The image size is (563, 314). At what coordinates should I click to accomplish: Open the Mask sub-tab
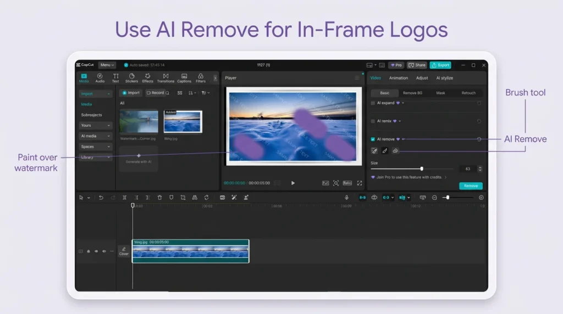pos(440,93)
